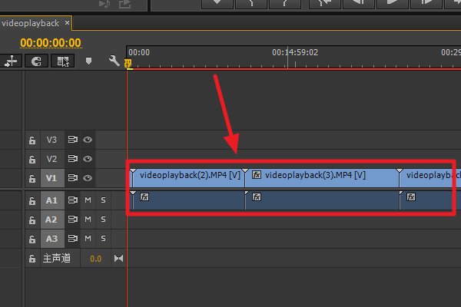This screenshot has width=461, height=307.
Task: Open timeline display settings wrench
Action: pos(114,61)
